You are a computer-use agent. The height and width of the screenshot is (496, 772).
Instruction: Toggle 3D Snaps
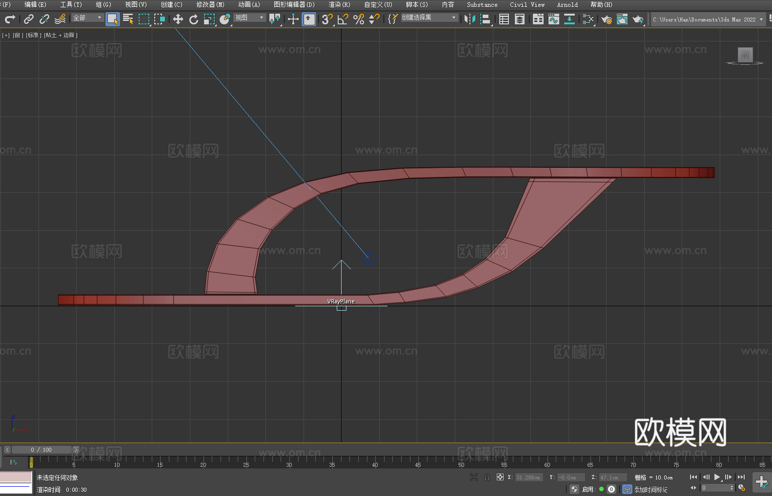pyautogui.click(x=327, y=19)
